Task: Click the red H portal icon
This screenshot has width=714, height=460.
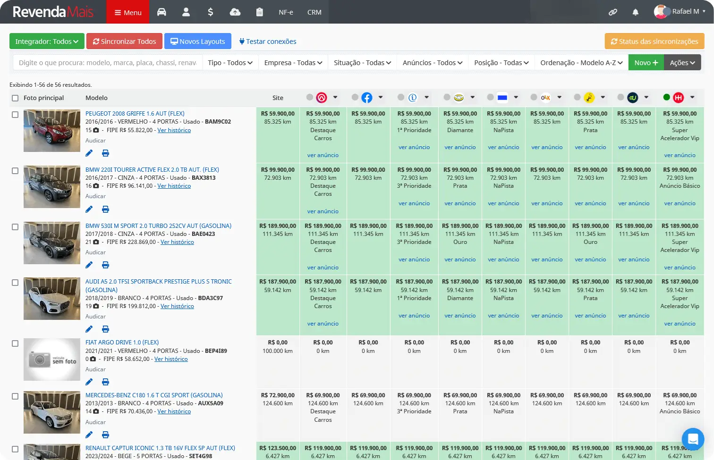Action: (679, 98)
